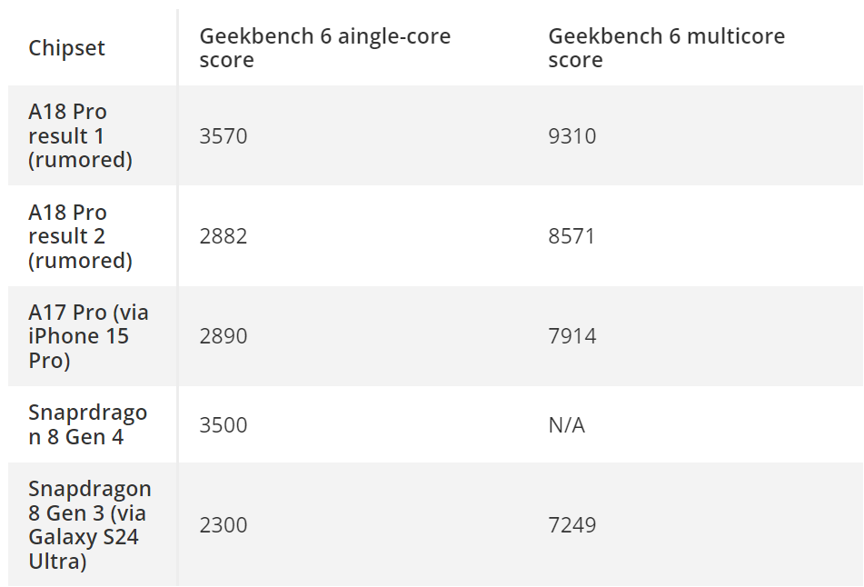Viewport: 864px width, 587px height.
Task: Select the 2300 single-core score cell
Action: coord(223,525)
